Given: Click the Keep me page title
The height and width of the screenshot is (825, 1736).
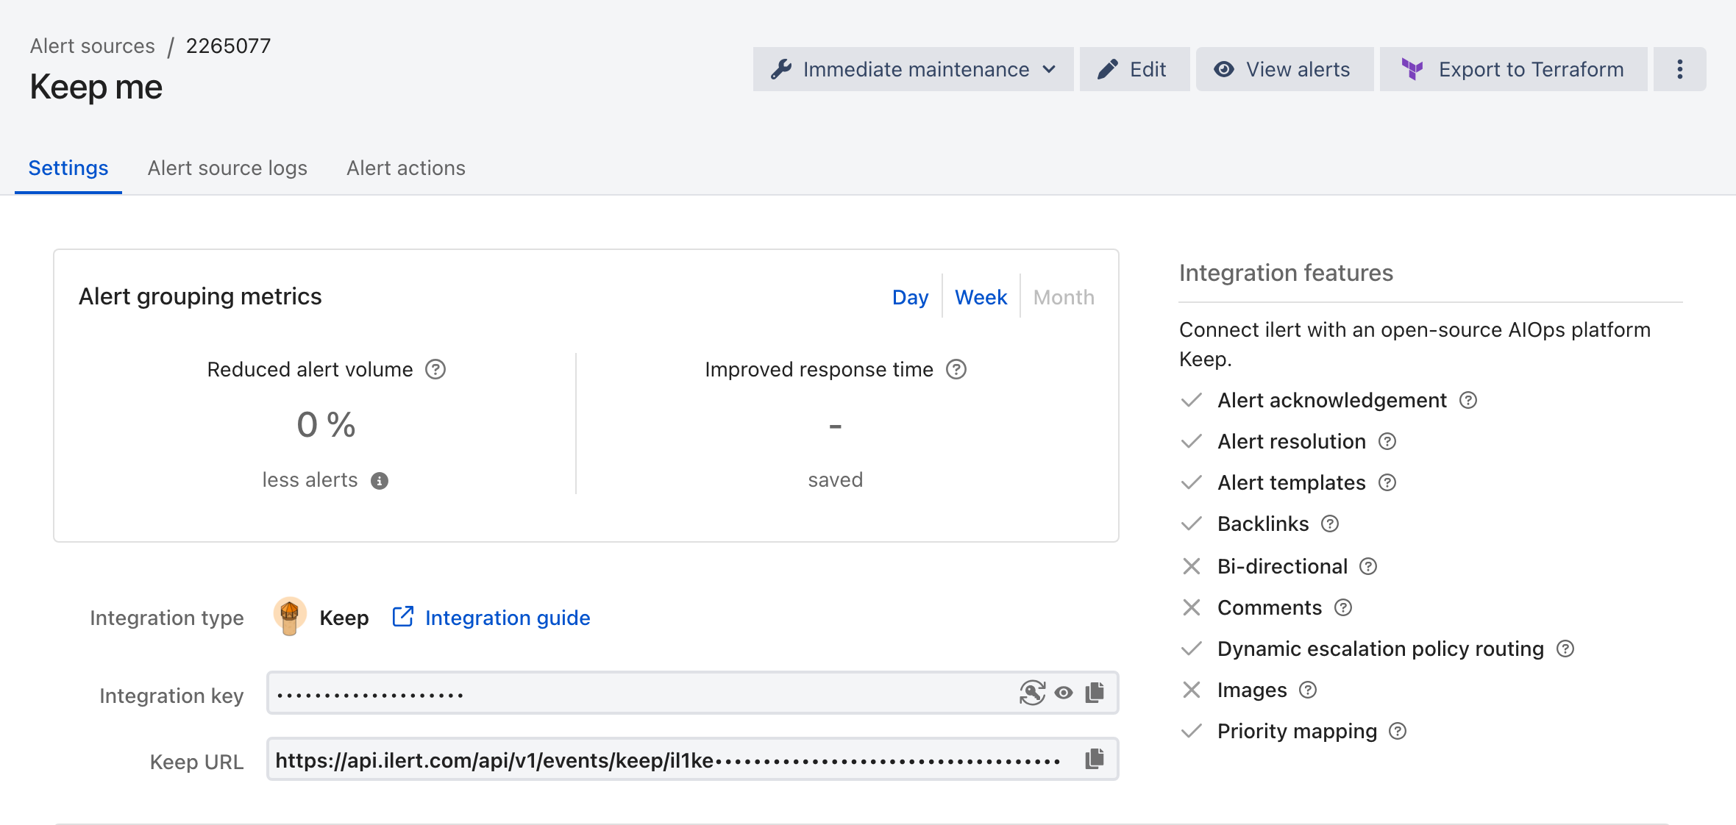Looking at the screenshot, I should (x=96, y=87).
